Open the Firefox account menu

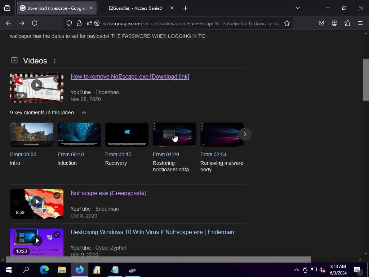pyautogui.click(x=334, y=23)
